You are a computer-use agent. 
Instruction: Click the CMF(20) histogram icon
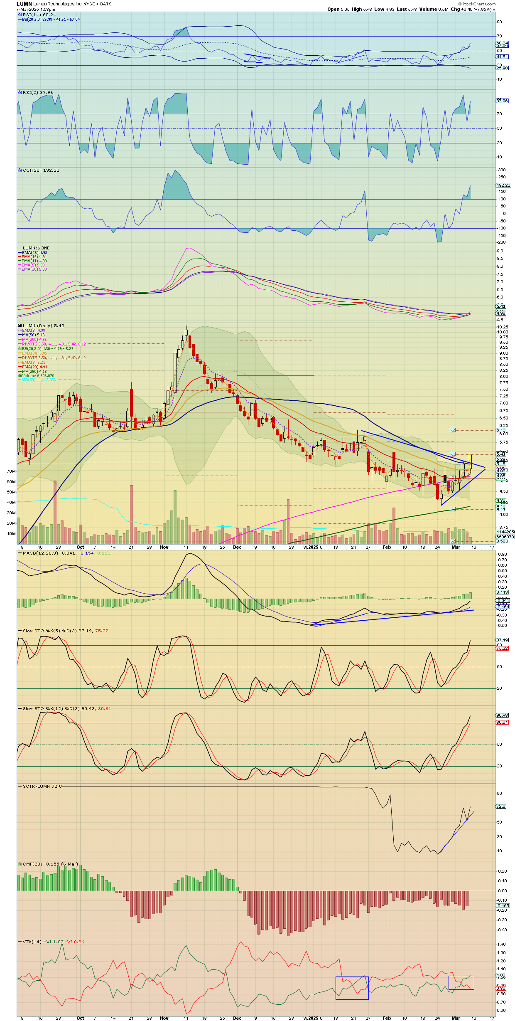click(20, 864)
